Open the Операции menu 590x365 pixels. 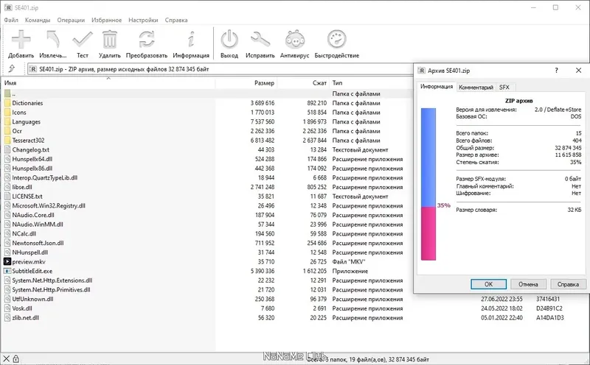[71, 20]
